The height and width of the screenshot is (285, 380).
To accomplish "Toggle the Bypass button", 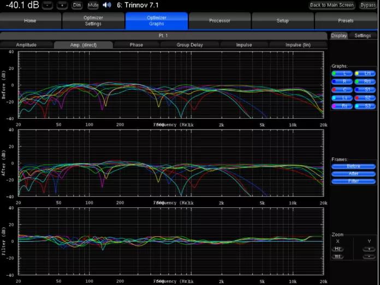I will [367, 5].
